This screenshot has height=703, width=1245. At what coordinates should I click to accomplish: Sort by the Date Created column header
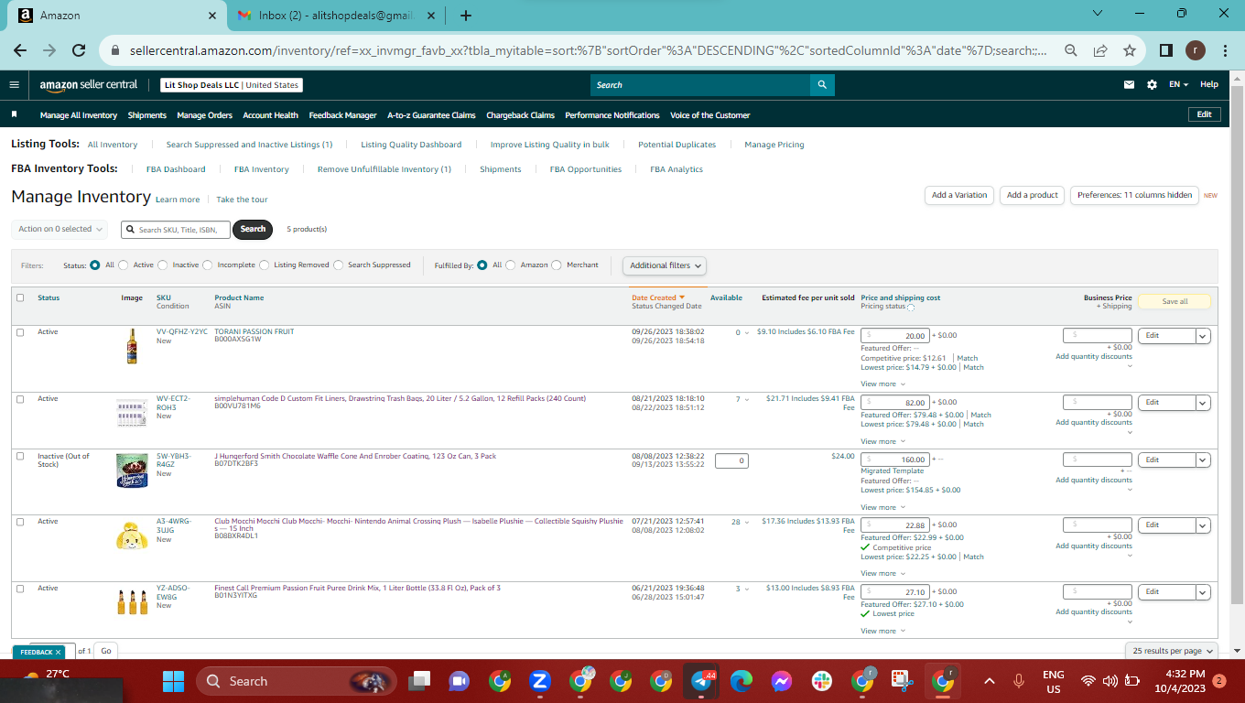(x=658, y=297)
